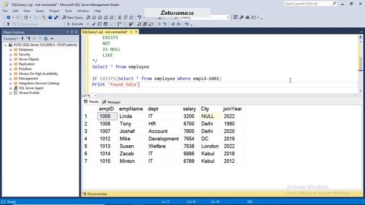Click the Open File folder icon
Viewport: 365px width, 205px height.
point(44,18)
